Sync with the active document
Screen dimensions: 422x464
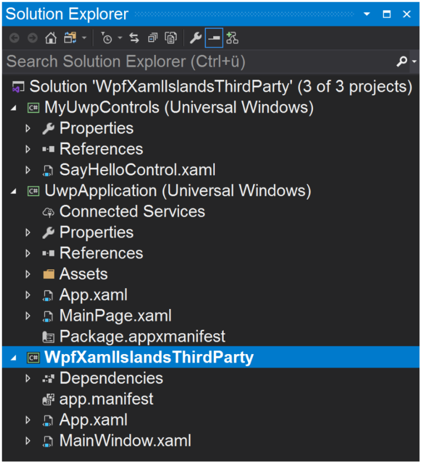(135, 37)
